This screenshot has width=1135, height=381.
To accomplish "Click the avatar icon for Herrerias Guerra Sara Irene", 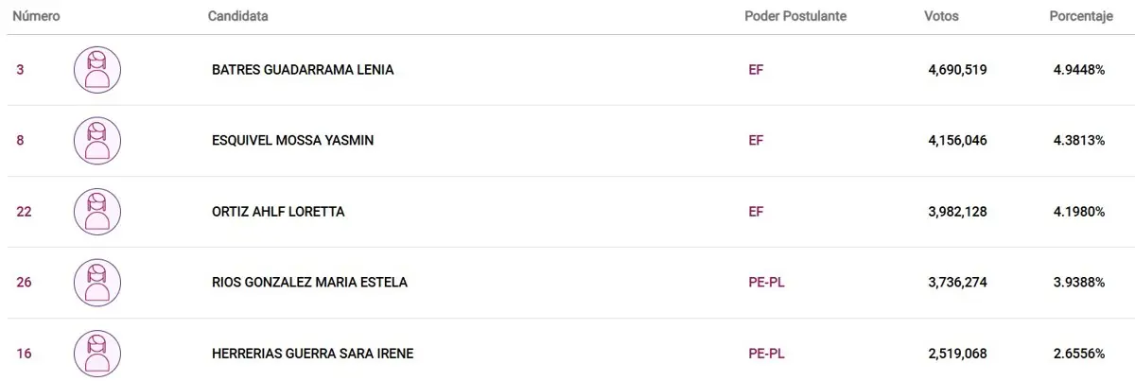I will click(x=97, y=354).
